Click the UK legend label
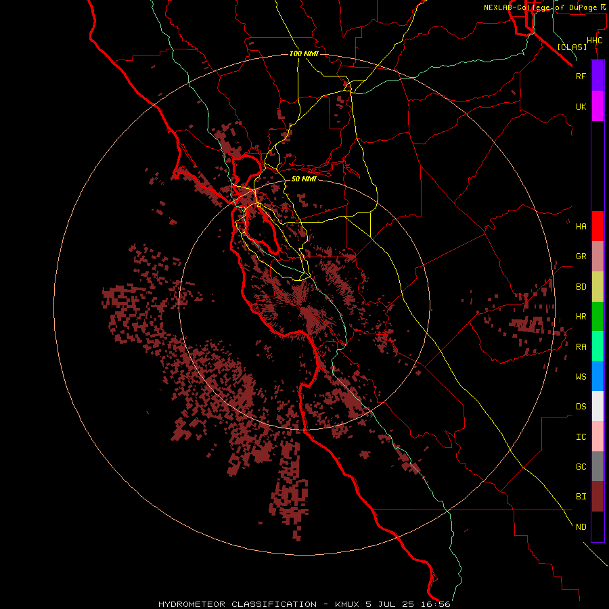609x609 pixels. [x=581, y=106]
